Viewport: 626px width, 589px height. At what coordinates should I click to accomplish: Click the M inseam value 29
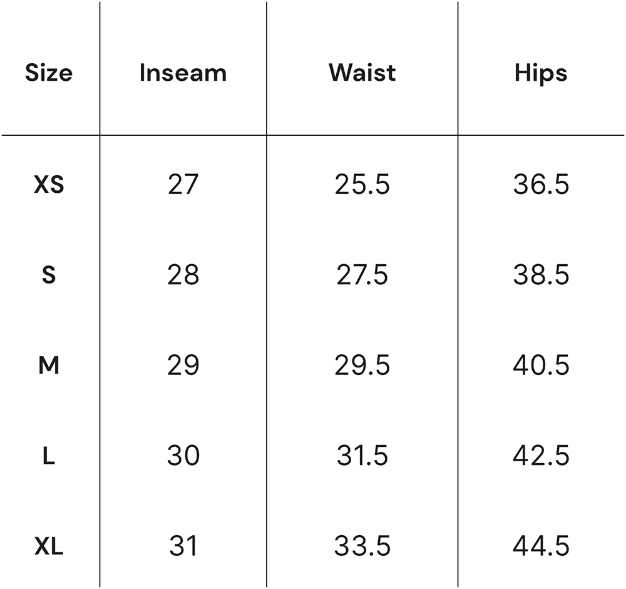click(x=183, y=366)
